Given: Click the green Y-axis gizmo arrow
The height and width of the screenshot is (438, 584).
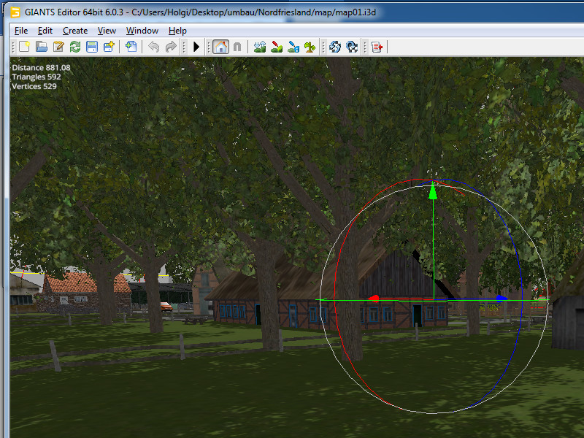Looking at the screenshot, I should point(433,191).
